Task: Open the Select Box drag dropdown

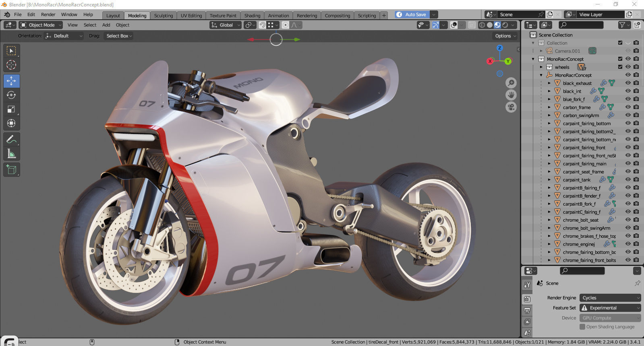Action: point(119,36)
